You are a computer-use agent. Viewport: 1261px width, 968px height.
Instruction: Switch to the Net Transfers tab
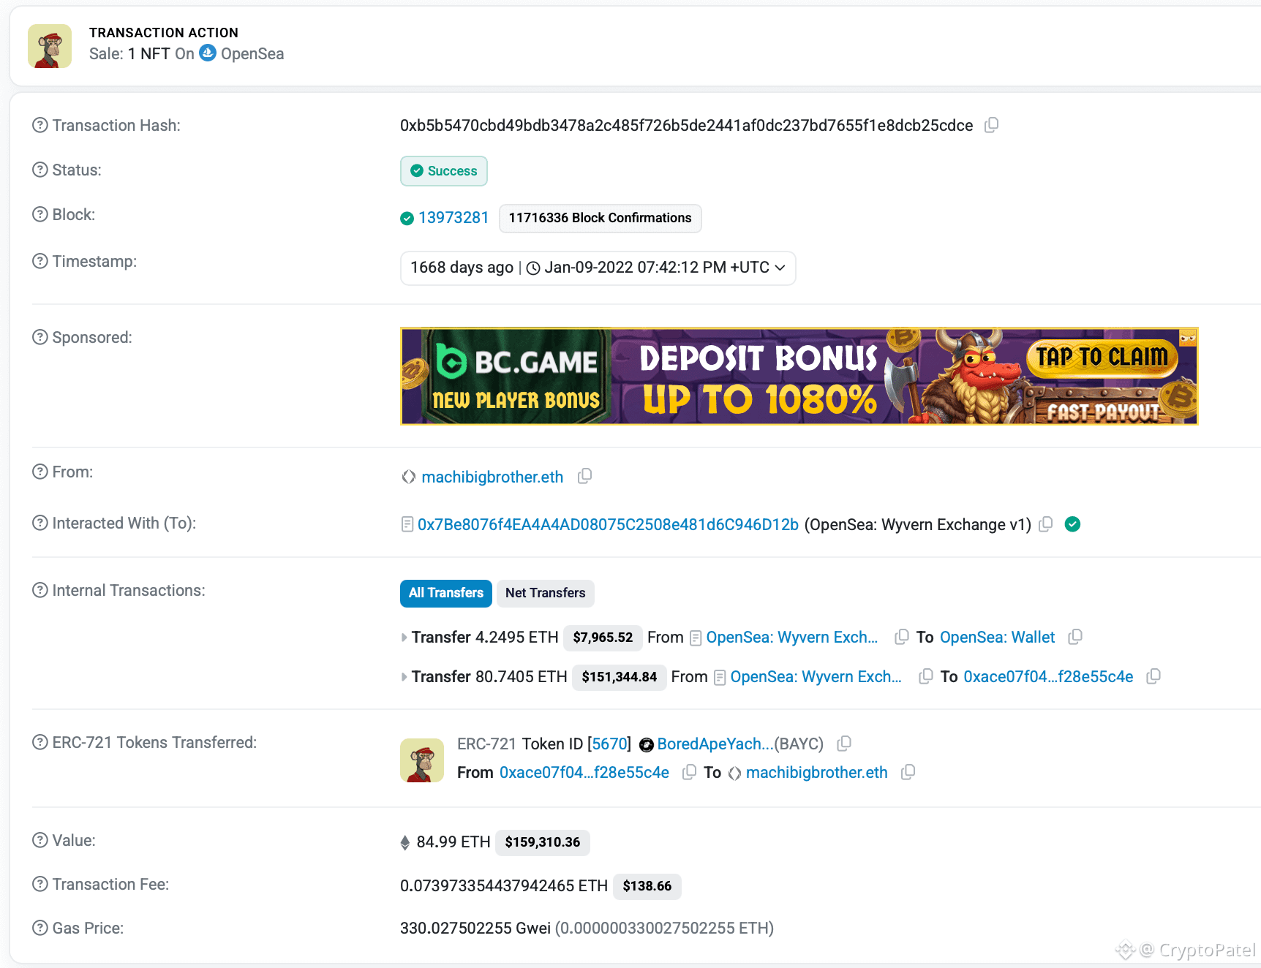point(546,593)
